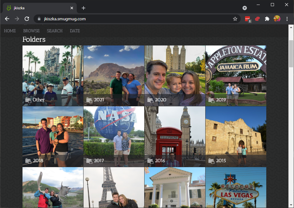Open the 2019 Appleton Estate folder

(x=236, y=76)
